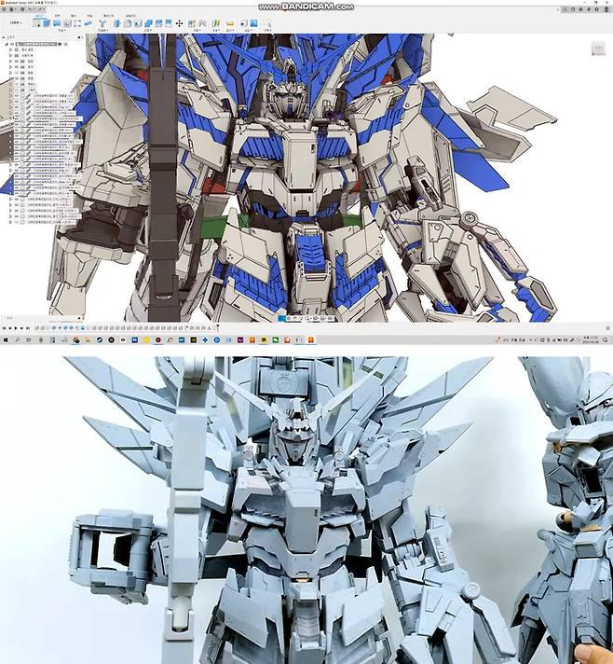Open the File menu dropdown icon

pyautogui.click(x=12, y=9)
